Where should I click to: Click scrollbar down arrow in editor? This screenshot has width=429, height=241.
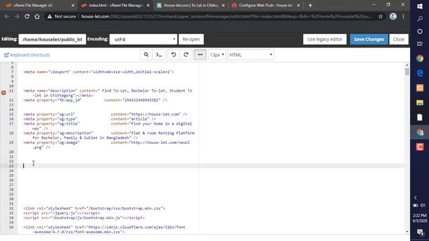pos(407,232)
